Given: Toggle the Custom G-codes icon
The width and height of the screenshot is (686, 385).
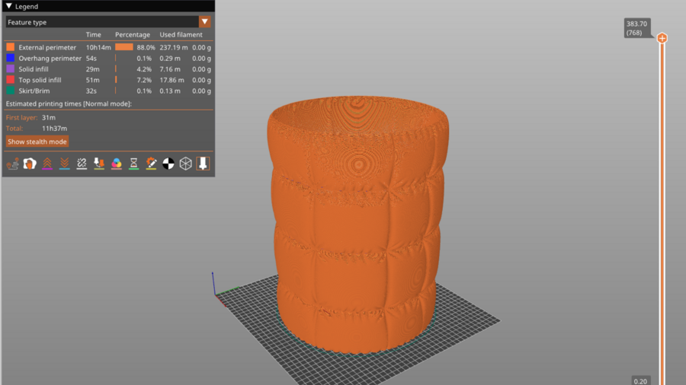Looking at the screenshot, I should 152,164.
